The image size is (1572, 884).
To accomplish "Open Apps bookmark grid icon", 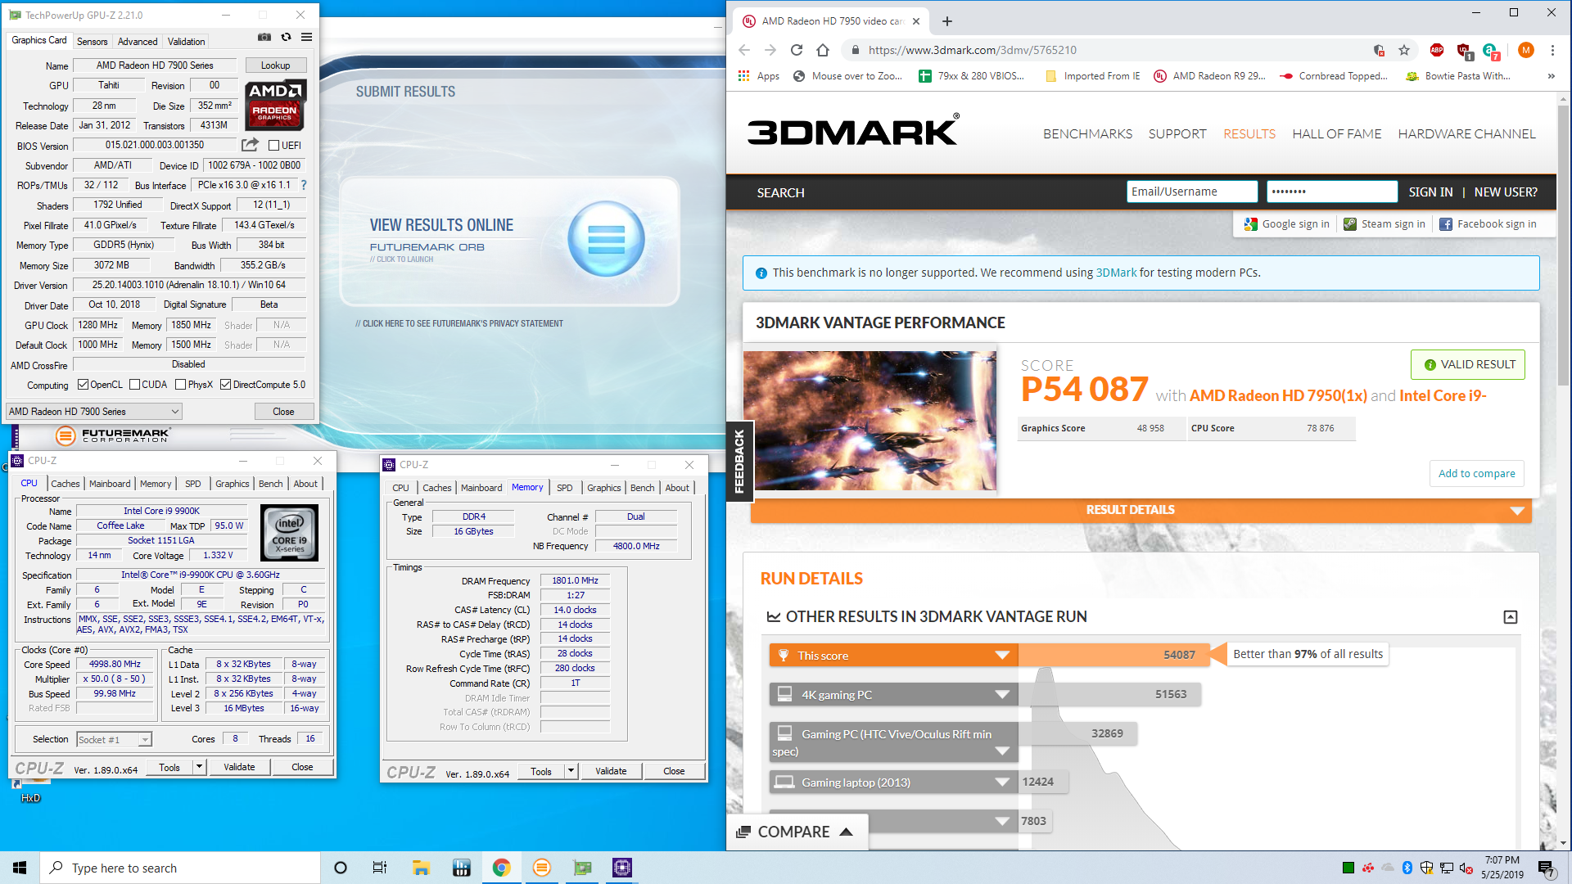I will coord(743,76).
